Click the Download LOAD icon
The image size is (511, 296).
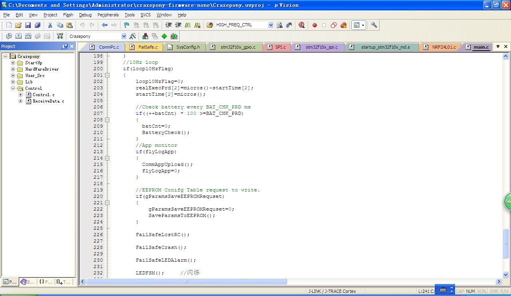pos(60,36)
